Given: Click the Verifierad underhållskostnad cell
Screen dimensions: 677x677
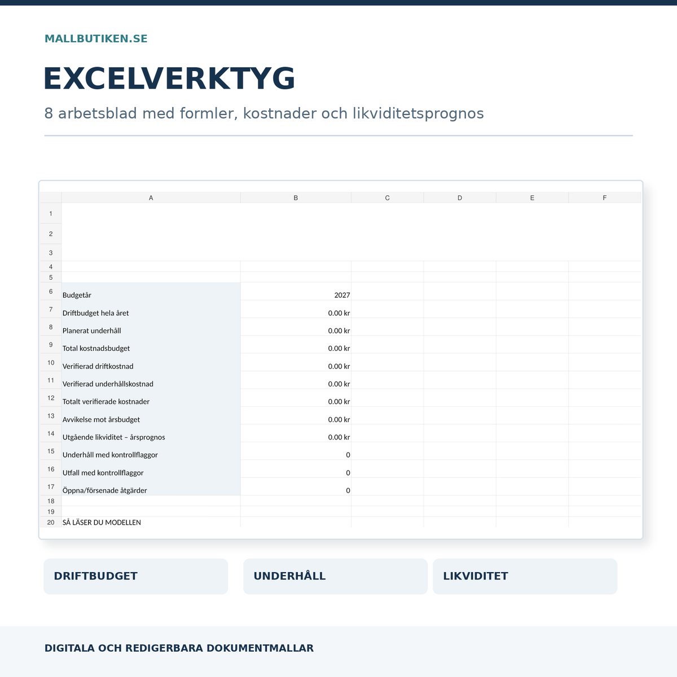Looking at the screenshot, I should (151, 380).
